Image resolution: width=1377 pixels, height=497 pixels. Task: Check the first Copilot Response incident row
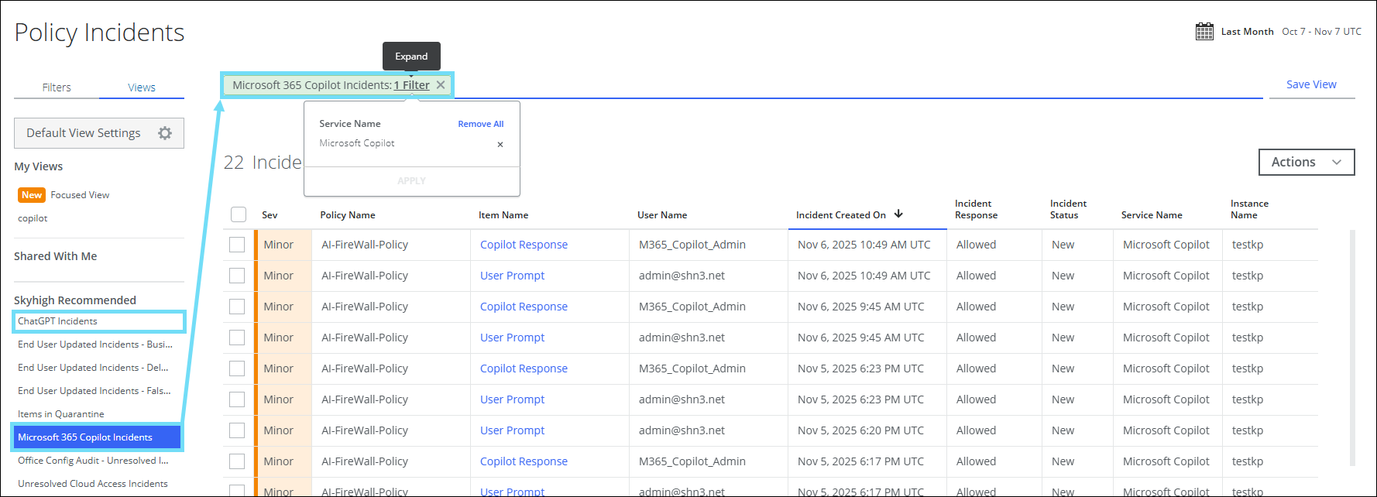pos(237,245)
